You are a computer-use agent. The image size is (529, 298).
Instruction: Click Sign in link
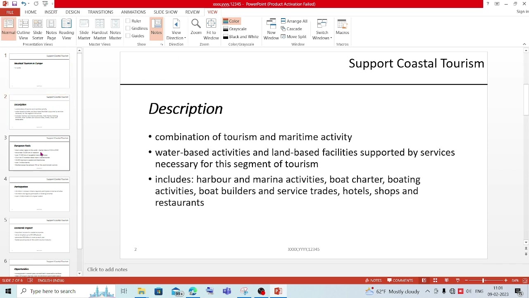click(522, 12)
